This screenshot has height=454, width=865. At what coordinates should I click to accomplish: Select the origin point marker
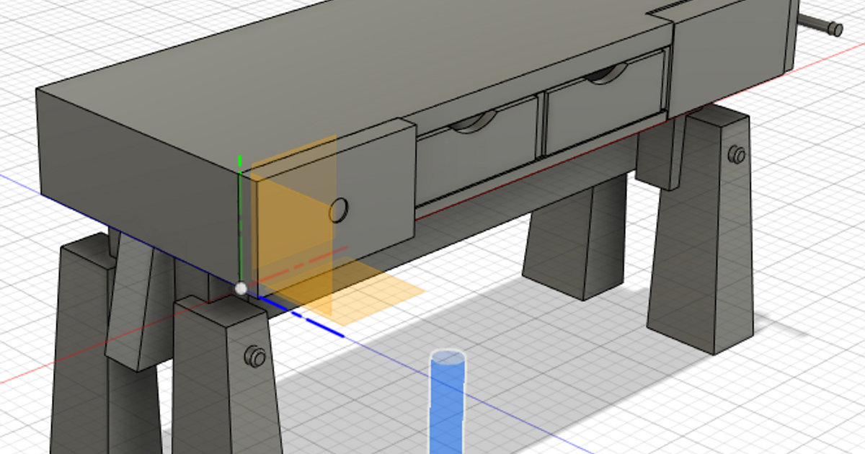coord(240,288)
